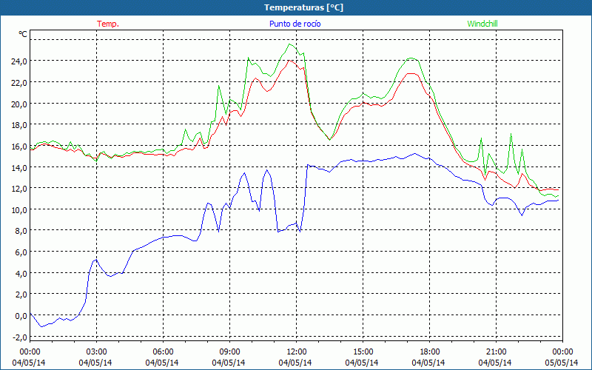Click the 'Temperaturas [°C]' chart title
The width and height of the screenshot is (592, 370).
click(x=303, y=7)
